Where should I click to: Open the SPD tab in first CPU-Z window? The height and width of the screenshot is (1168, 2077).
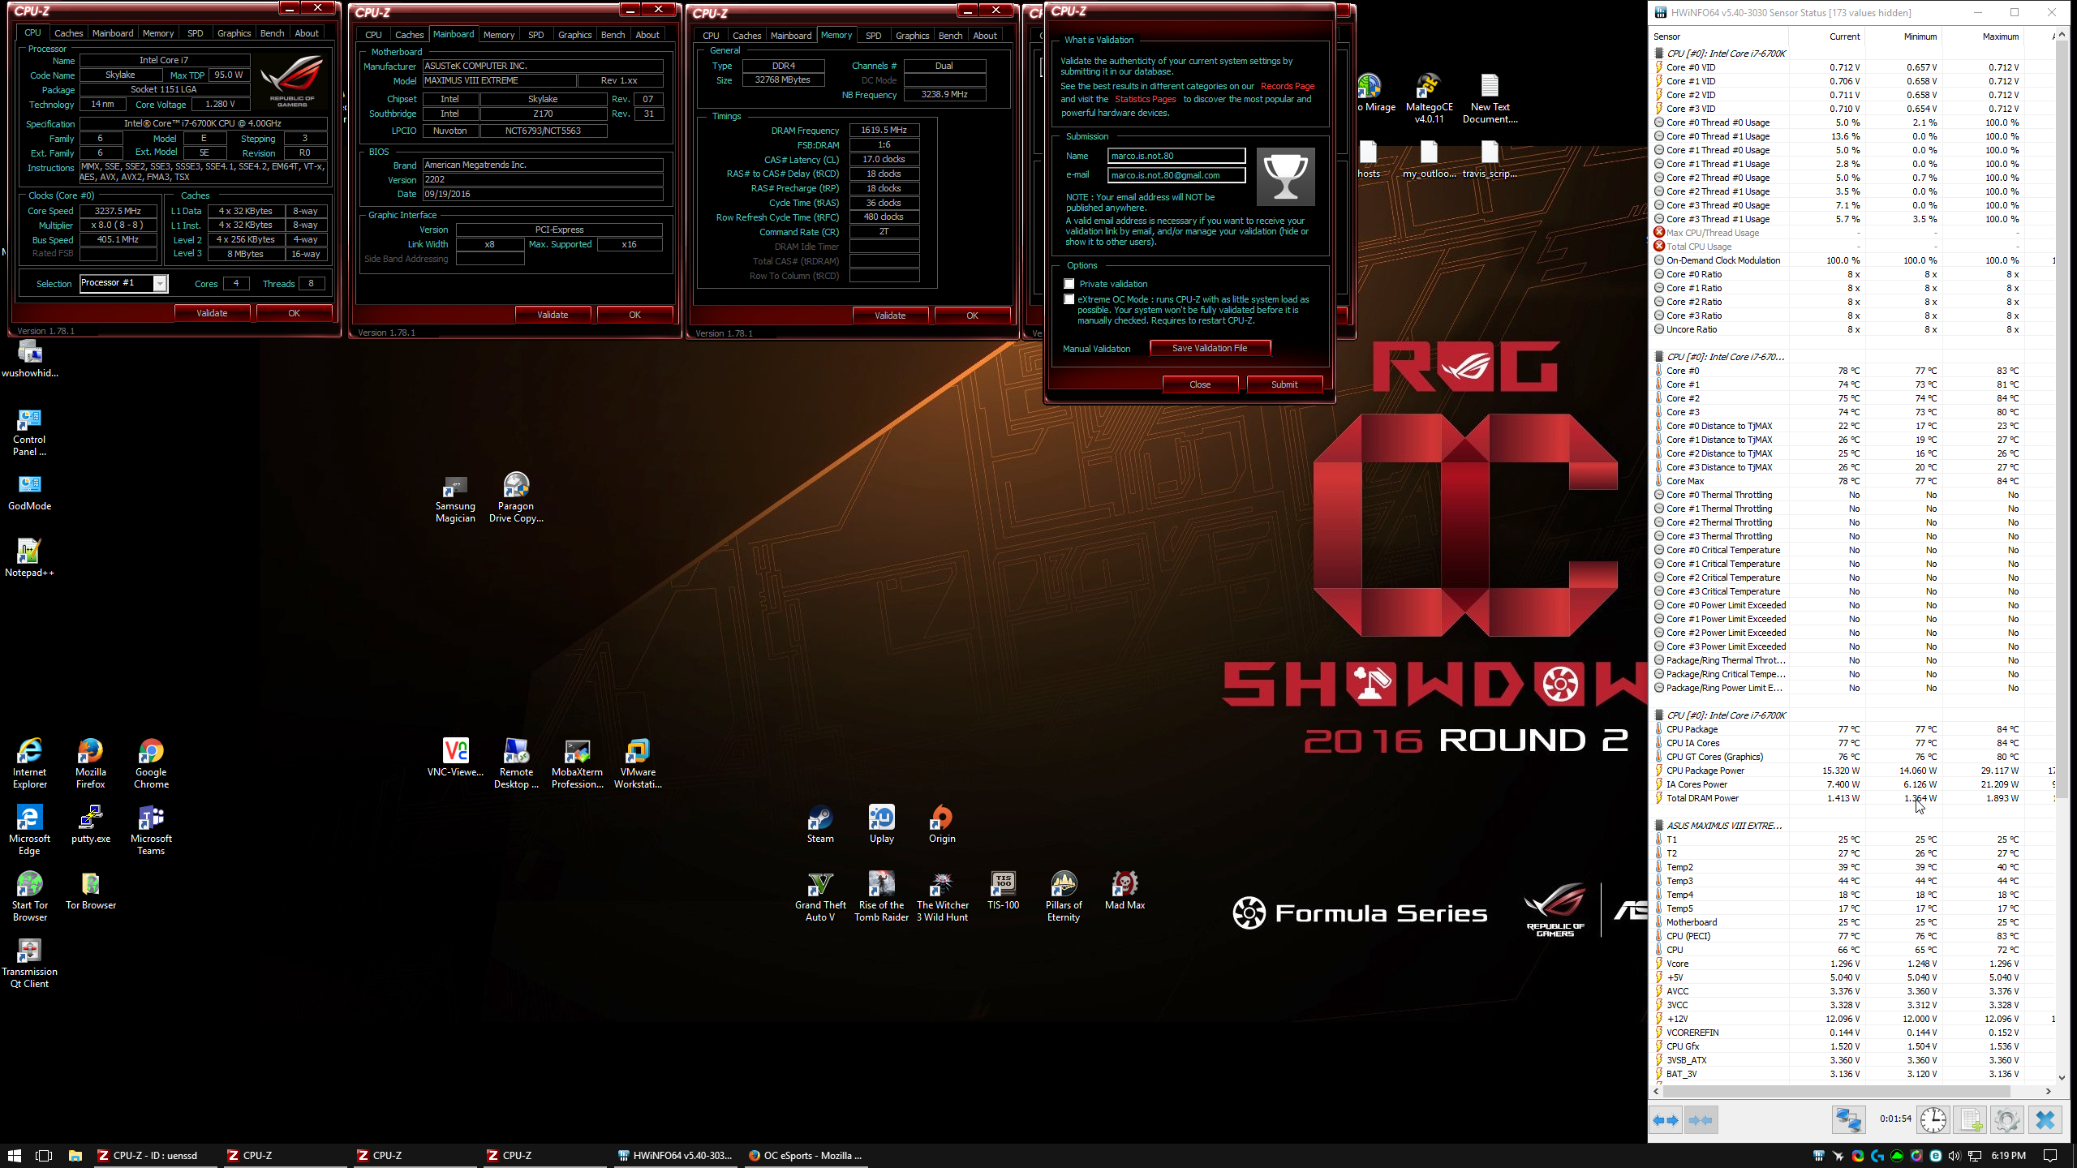tap(196, 33)
